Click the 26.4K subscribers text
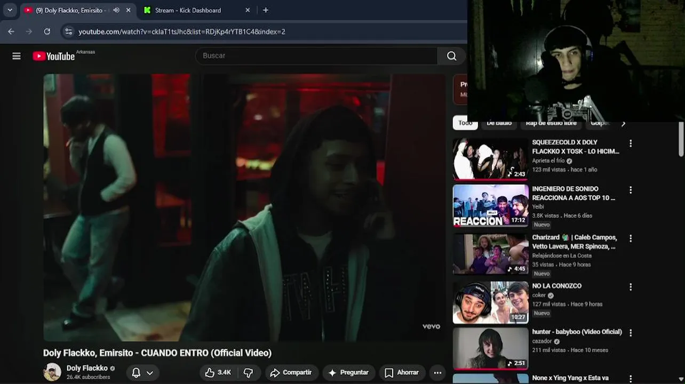 [x=88, y=377]
